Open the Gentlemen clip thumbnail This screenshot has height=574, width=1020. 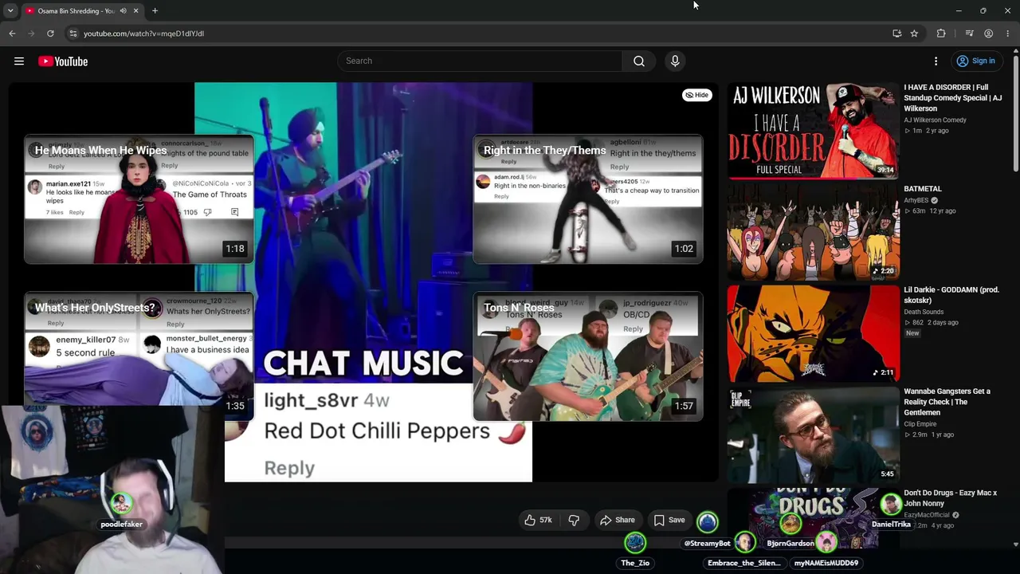(x=813, y=434)
